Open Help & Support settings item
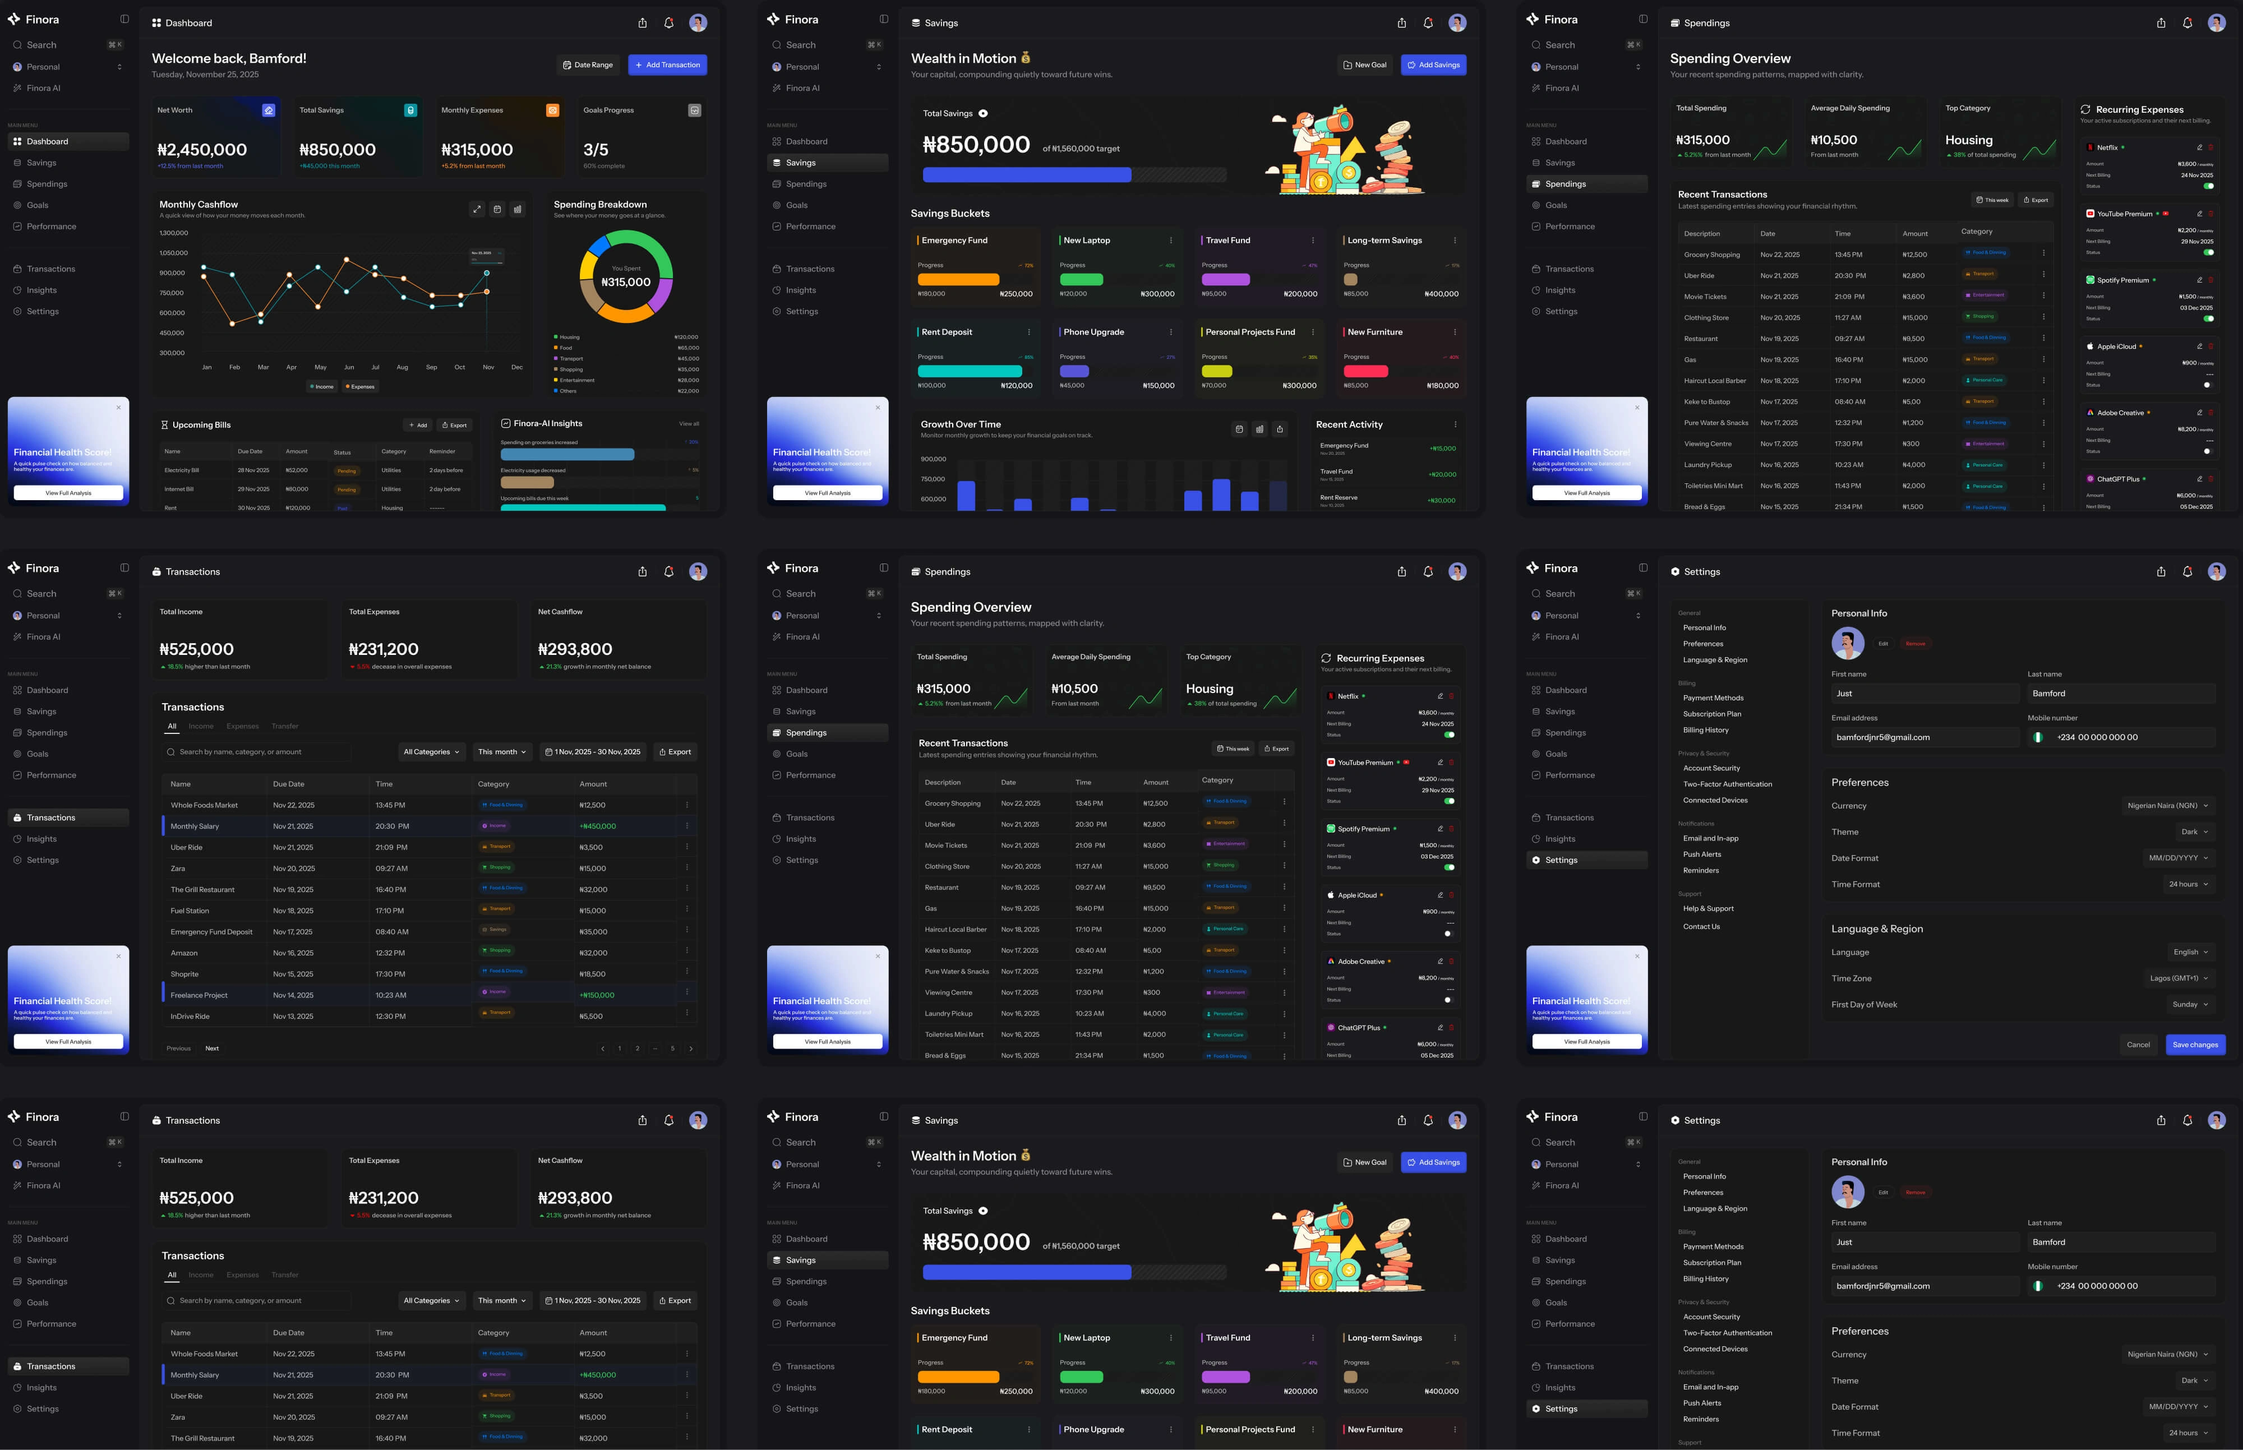The width and height of the screenshot is (2243, 1450). click(1708, 908)
